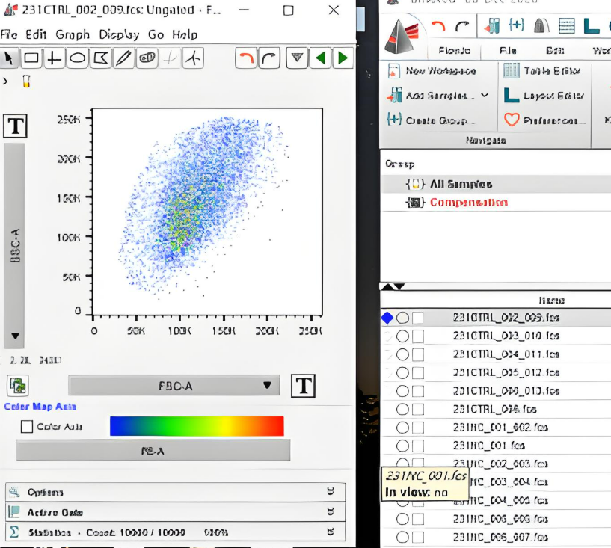Click Redo in the workspace quick toolbar
This screenshot has height=548, width=611.
(462, 26)
